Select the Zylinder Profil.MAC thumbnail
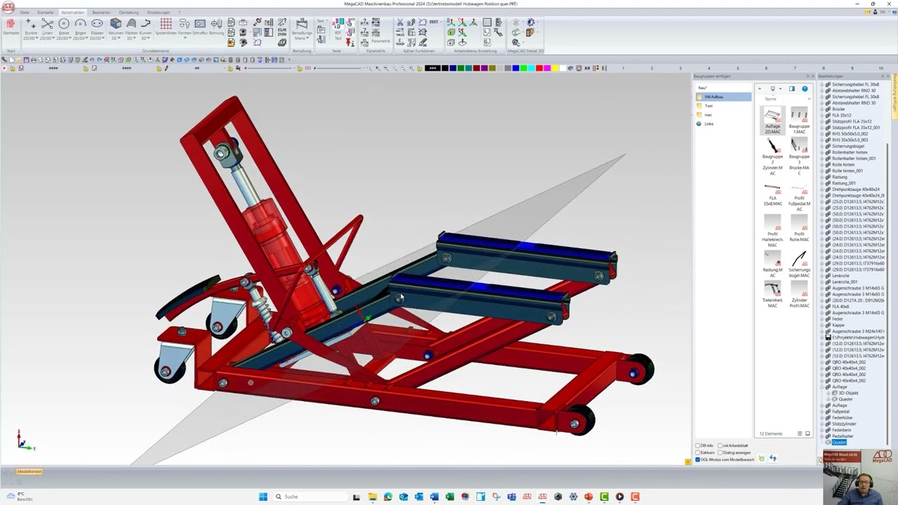This screenshot has height=505, width=898. 799,295
